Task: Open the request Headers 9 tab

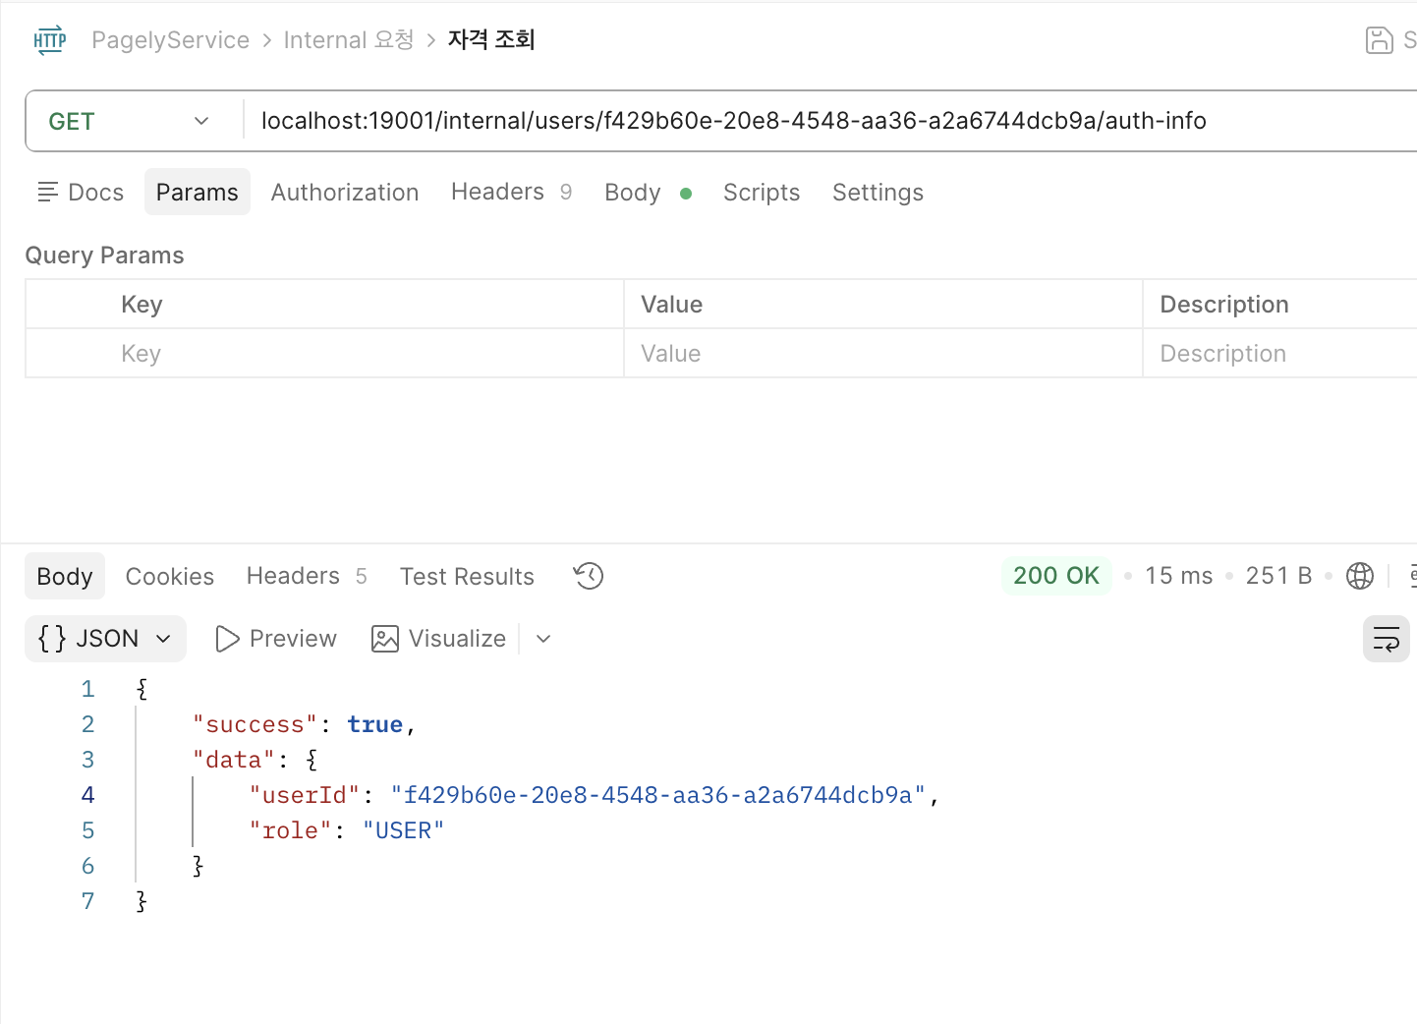Action: click(x=512, y=192)
